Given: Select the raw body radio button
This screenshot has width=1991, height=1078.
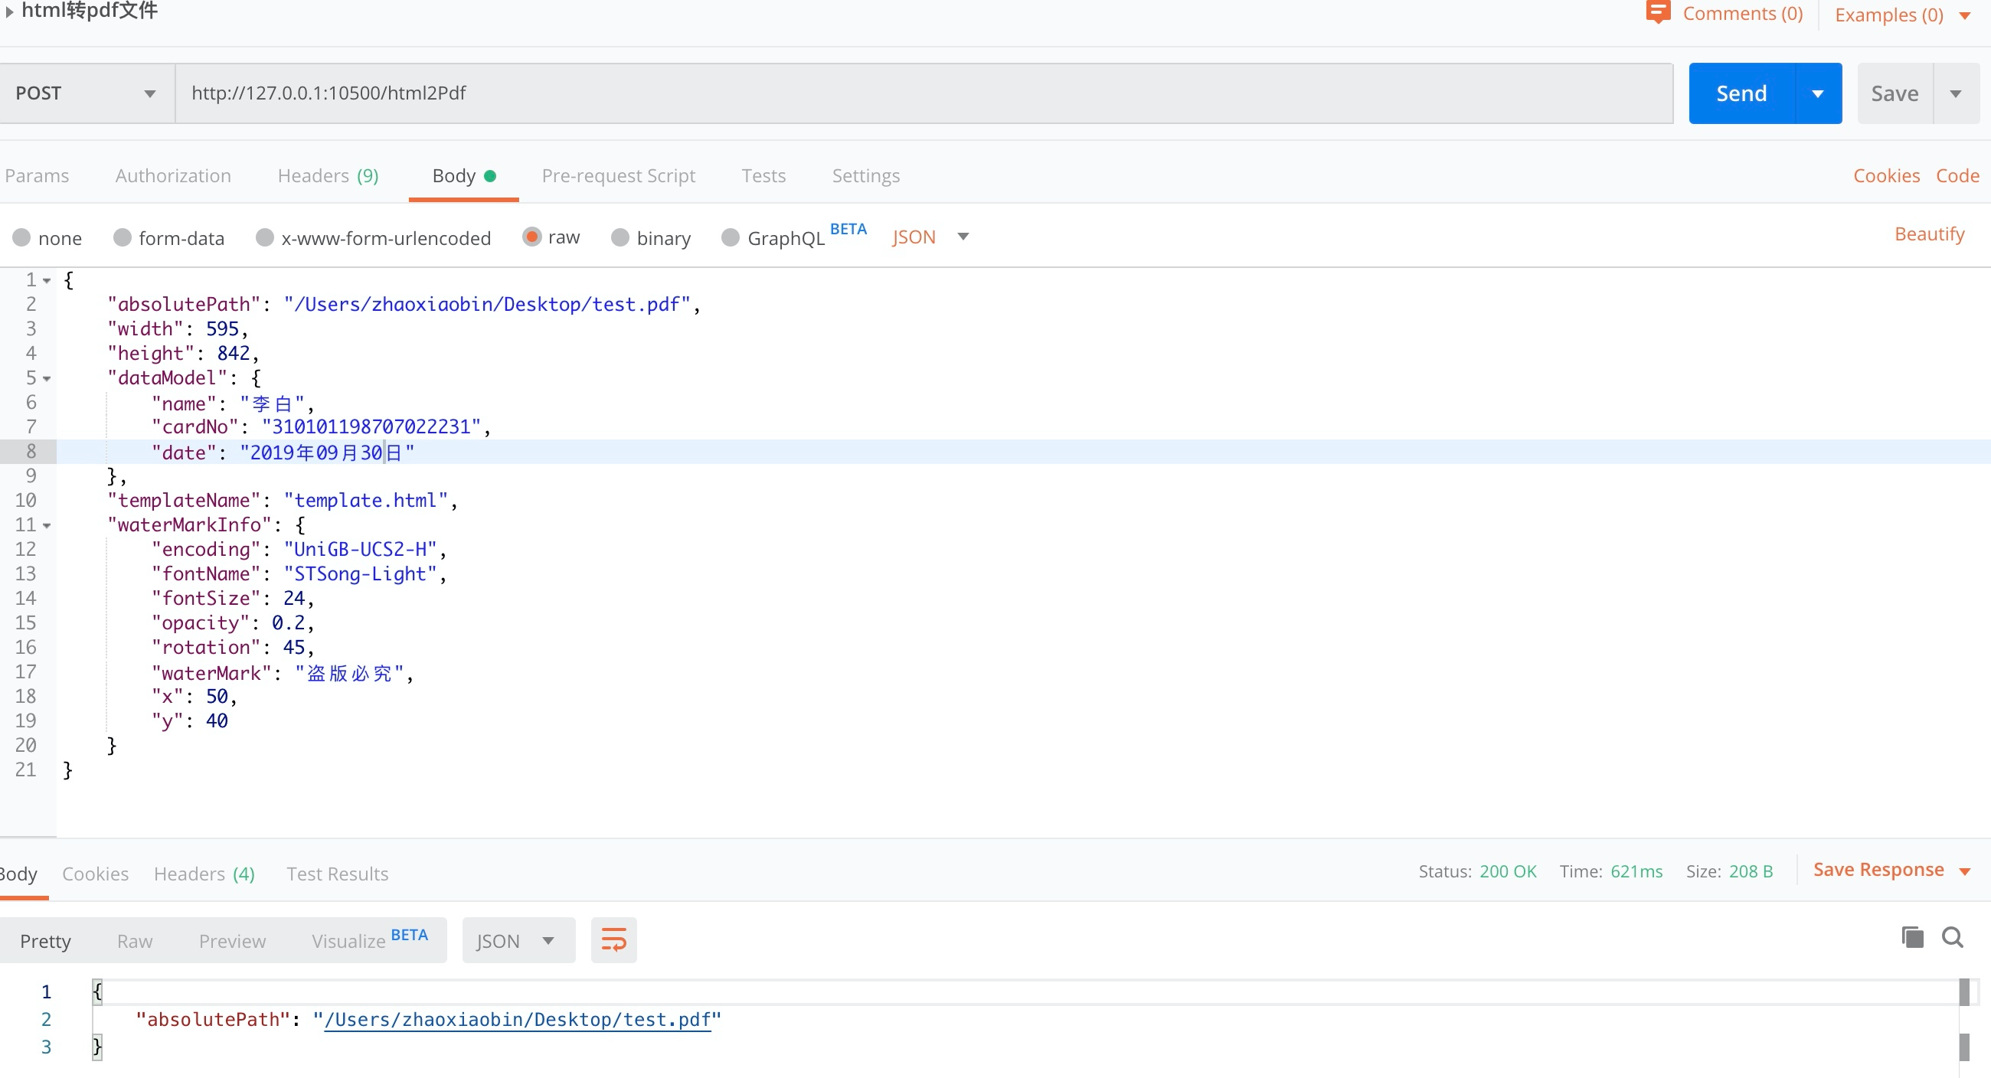Looking at the screenshot, I should [531, 237].
